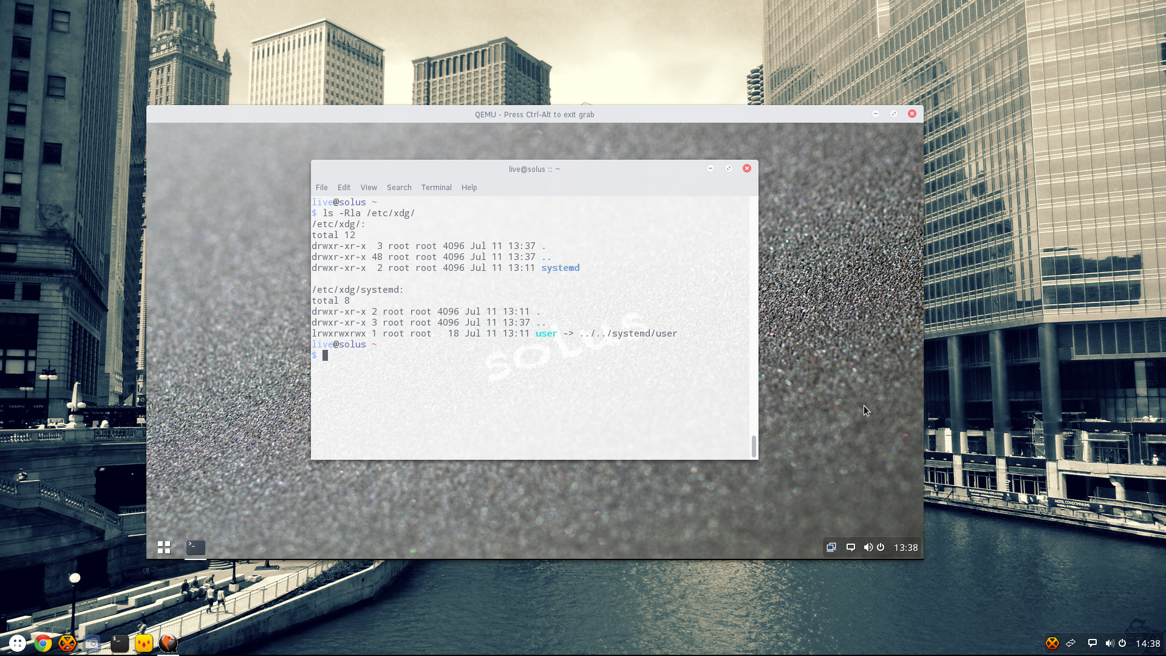
Task: Click the cyan user symlink name
Action: [x=546, y=333]
